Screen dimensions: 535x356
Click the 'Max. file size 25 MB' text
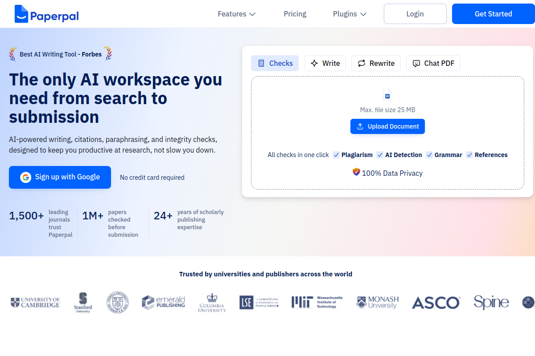[x=387, y=110]
